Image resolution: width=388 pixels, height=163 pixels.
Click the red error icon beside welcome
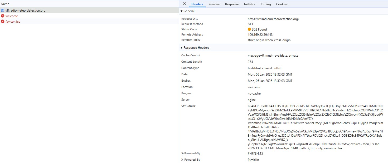click(3, 16)
